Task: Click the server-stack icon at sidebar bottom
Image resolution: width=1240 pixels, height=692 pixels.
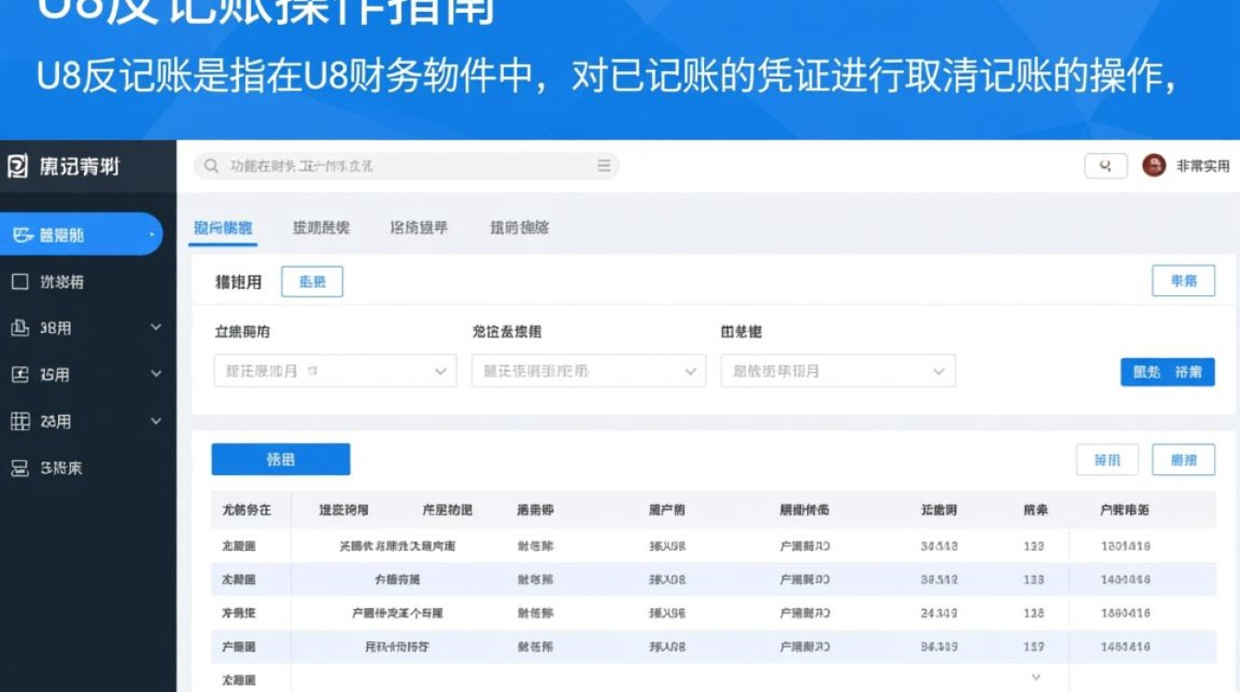Action: [19, 469]
